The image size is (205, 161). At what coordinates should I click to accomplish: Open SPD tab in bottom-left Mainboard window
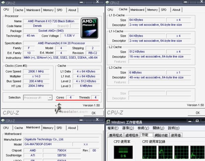click(59, 128)
